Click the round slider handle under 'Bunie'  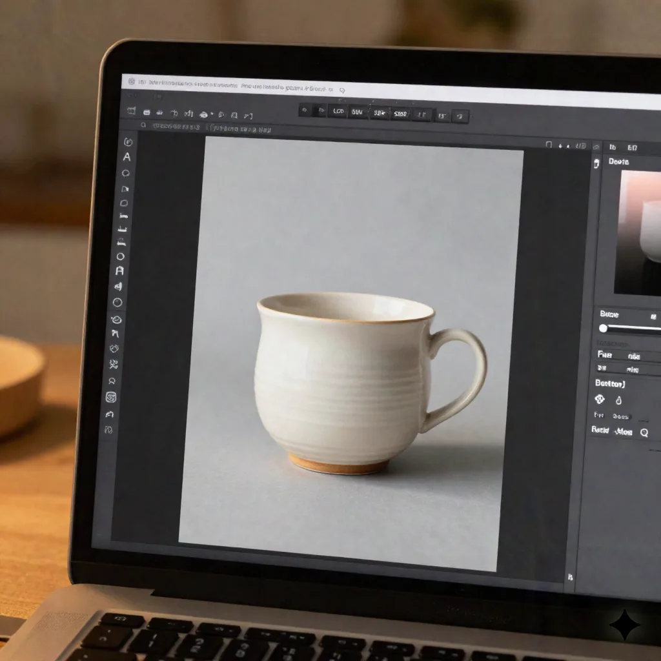tap(604, 329)
